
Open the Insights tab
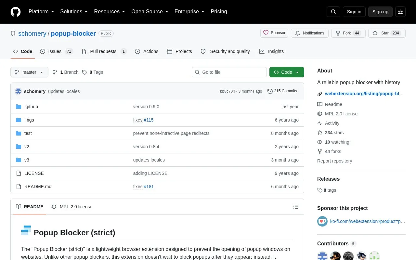pyautogui.click(x=271, y=51)
